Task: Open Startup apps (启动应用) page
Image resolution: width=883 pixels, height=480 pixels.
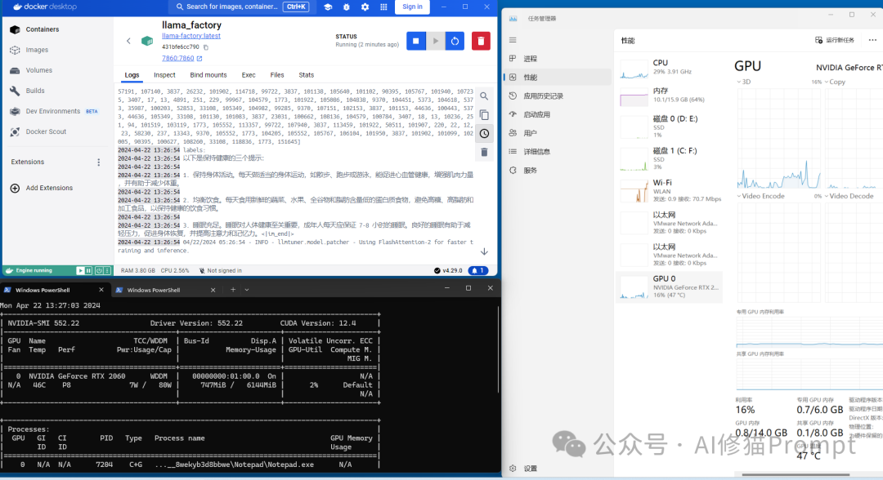Action: (x=558, y=114)
